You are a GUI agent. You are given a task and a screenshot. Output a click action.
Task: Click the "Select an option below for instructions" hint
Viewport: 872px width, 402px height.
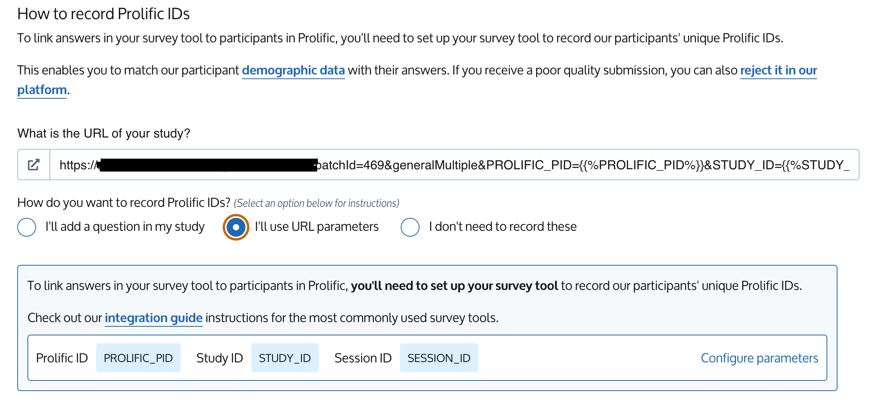point(316,203)
